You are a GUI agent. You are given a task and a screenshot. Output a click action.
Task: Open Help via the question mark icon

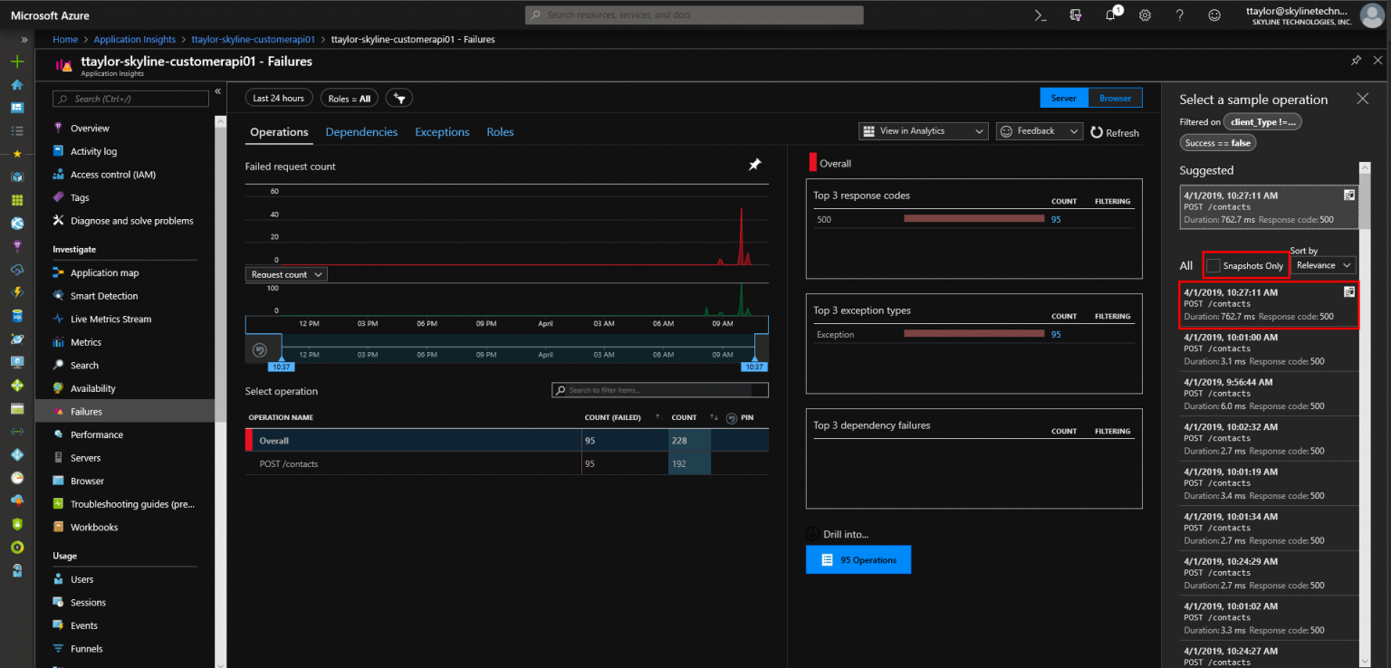[x=1179, y=14]
